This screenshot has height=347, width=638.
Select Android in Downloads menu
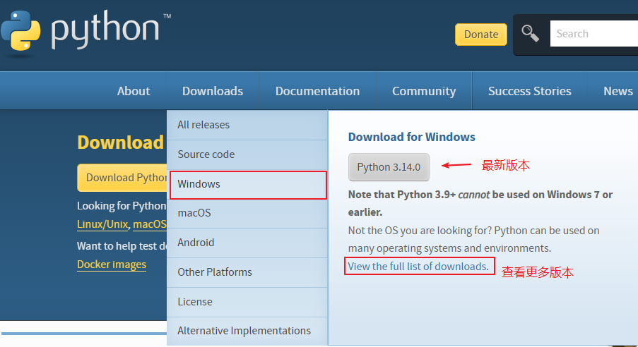point(247,243)
